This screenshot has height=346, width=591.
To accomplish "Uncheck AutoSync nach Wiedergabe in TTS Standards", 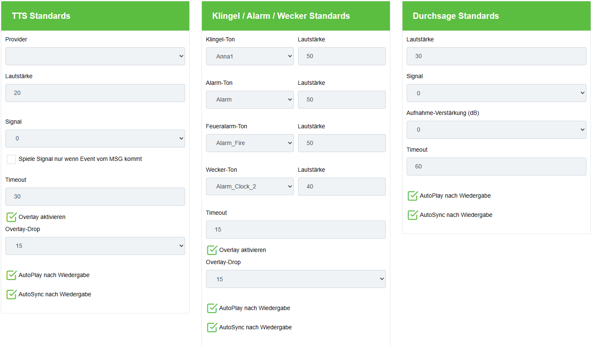I will [x=11, y=295].
